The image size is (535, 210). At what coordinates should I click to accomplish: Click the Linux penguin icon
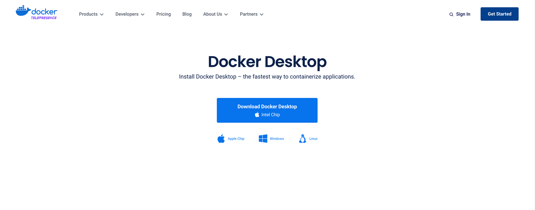[303, 139]
